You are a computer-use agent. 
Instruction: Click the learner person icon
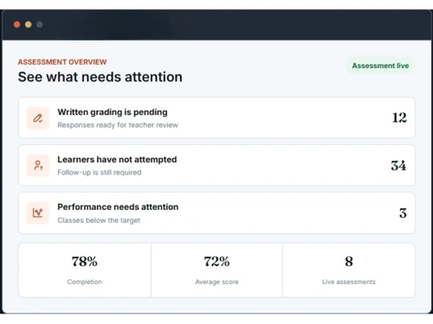tap(38, 166)
